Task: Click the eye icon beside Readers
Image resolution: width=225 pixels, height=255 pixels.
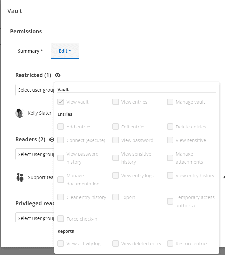Action: click(52, 140)
